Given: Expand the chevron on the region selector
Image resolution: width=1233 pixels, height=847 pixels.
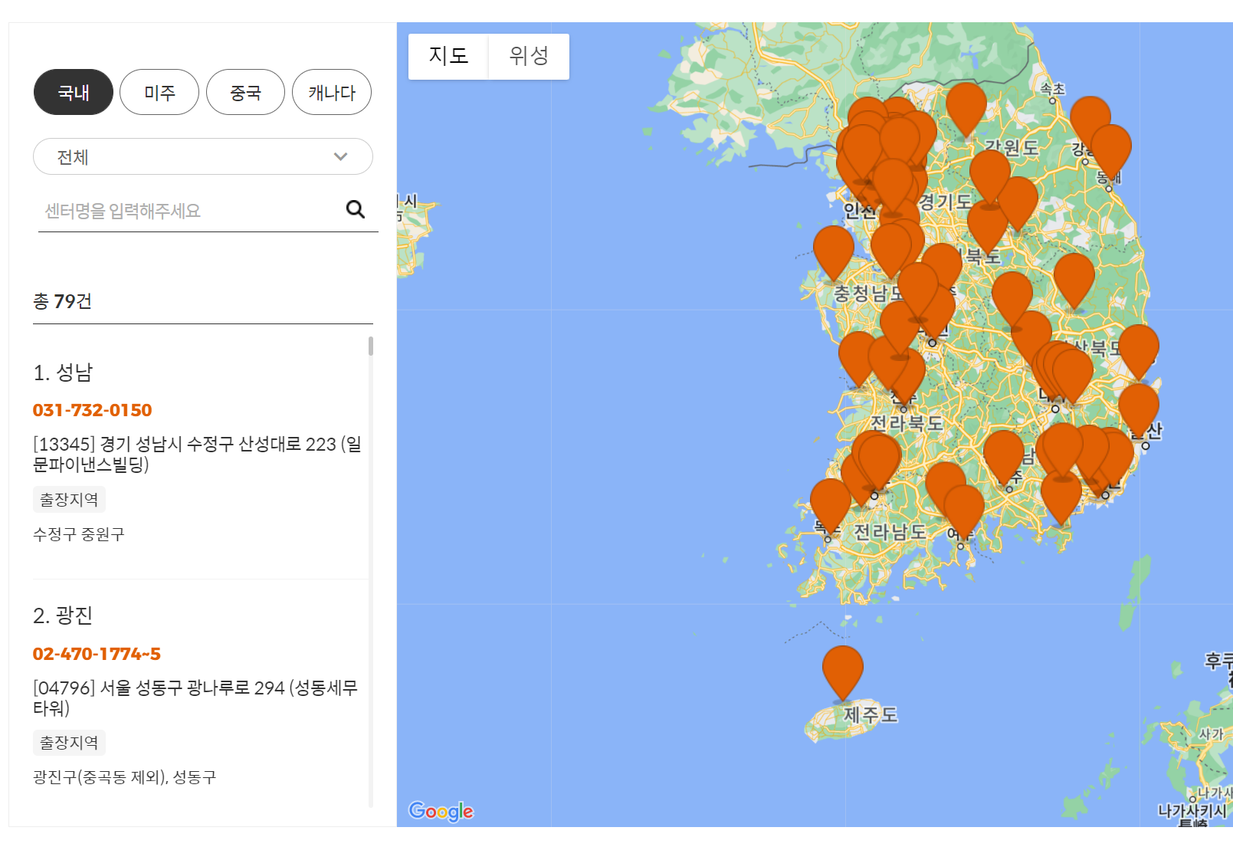Looking at the screenshot, I should (339, 156).
